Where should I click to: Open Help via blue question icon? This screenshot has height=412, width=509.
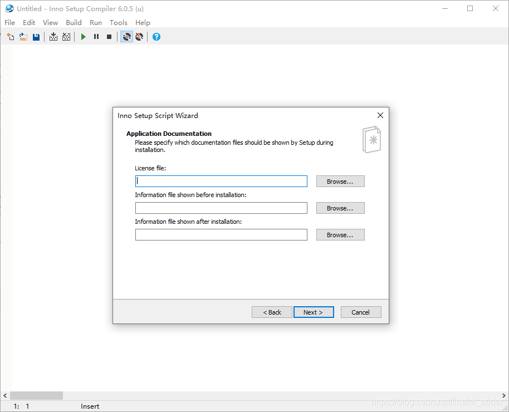click(x=156, y=37)
